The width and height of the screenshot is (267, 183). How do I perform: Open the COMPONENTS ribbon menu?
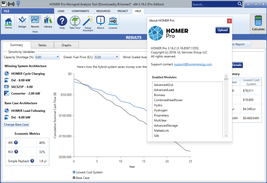[80, 11]
